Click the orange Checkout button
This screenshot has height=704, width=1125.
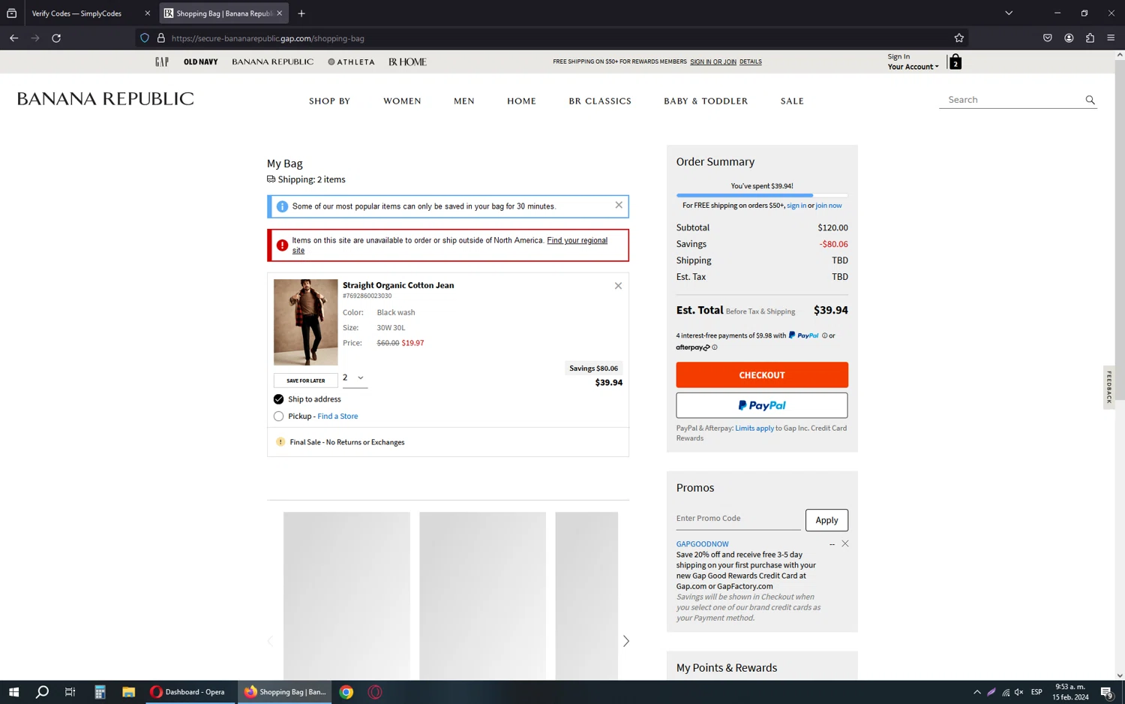[762, 375]
